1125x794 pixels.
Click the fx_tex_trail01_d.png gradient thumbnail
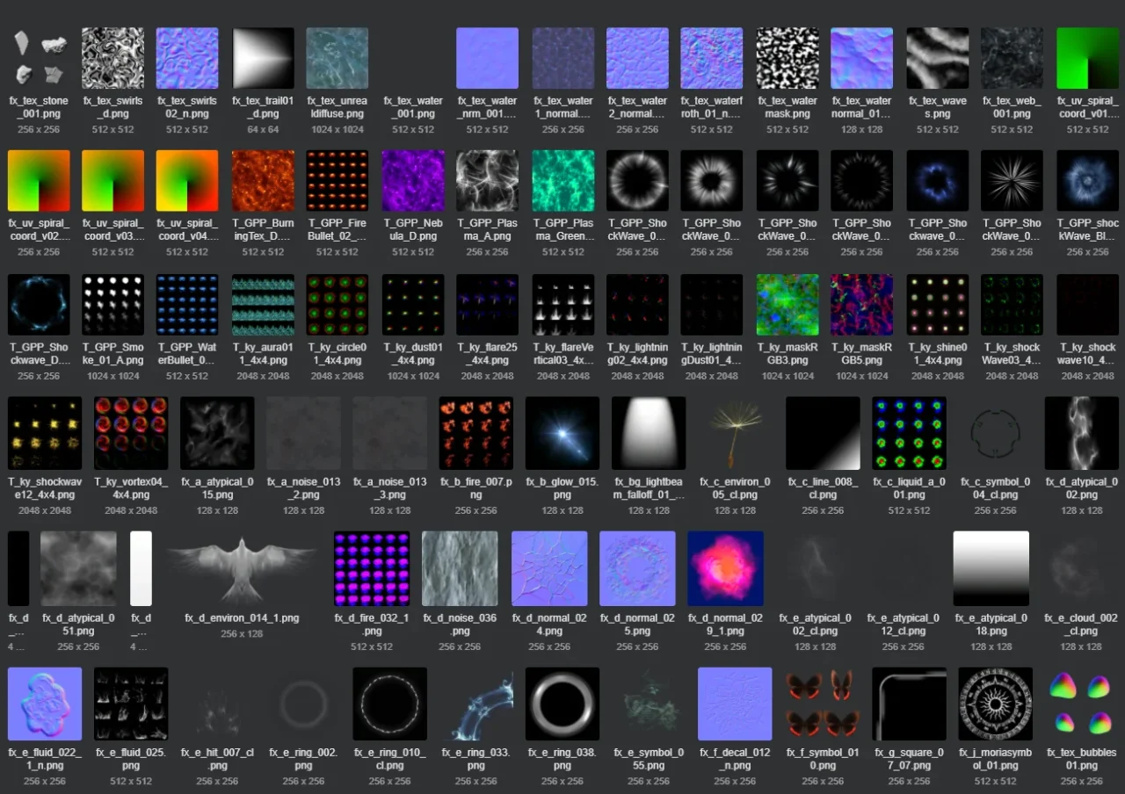click(263, 58)
